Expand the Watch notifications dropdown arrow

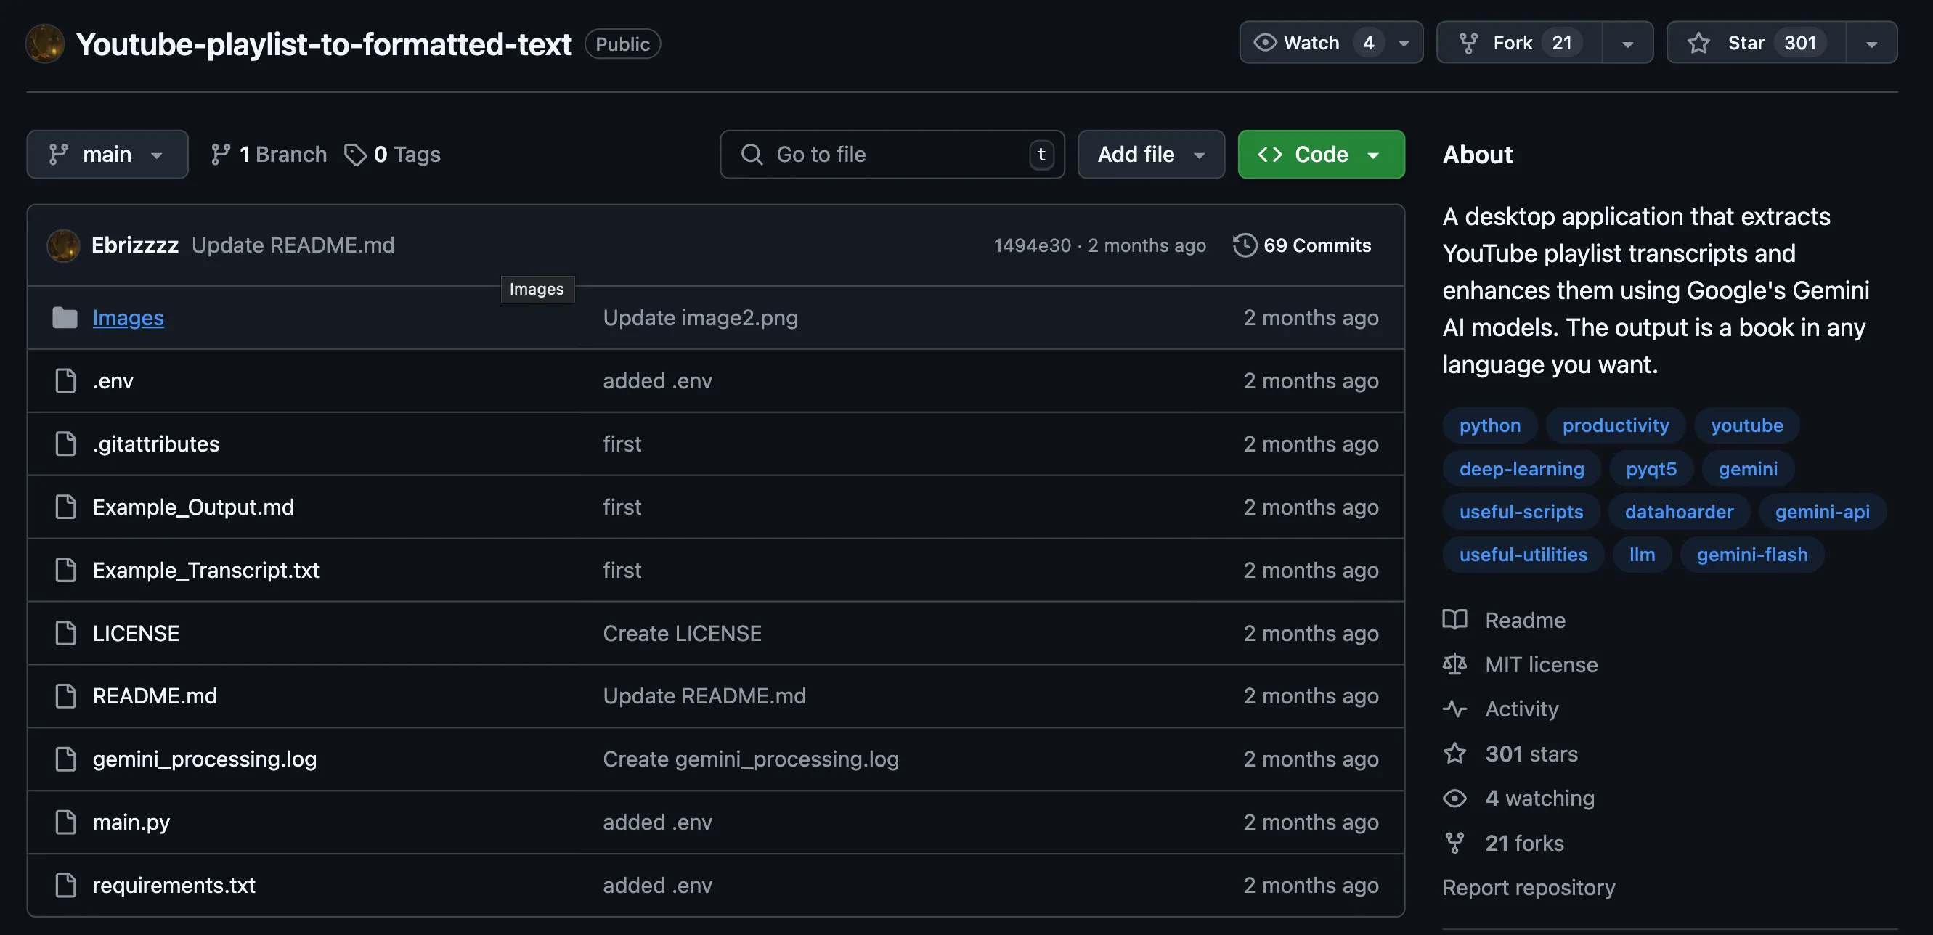tap(1404, 44)
